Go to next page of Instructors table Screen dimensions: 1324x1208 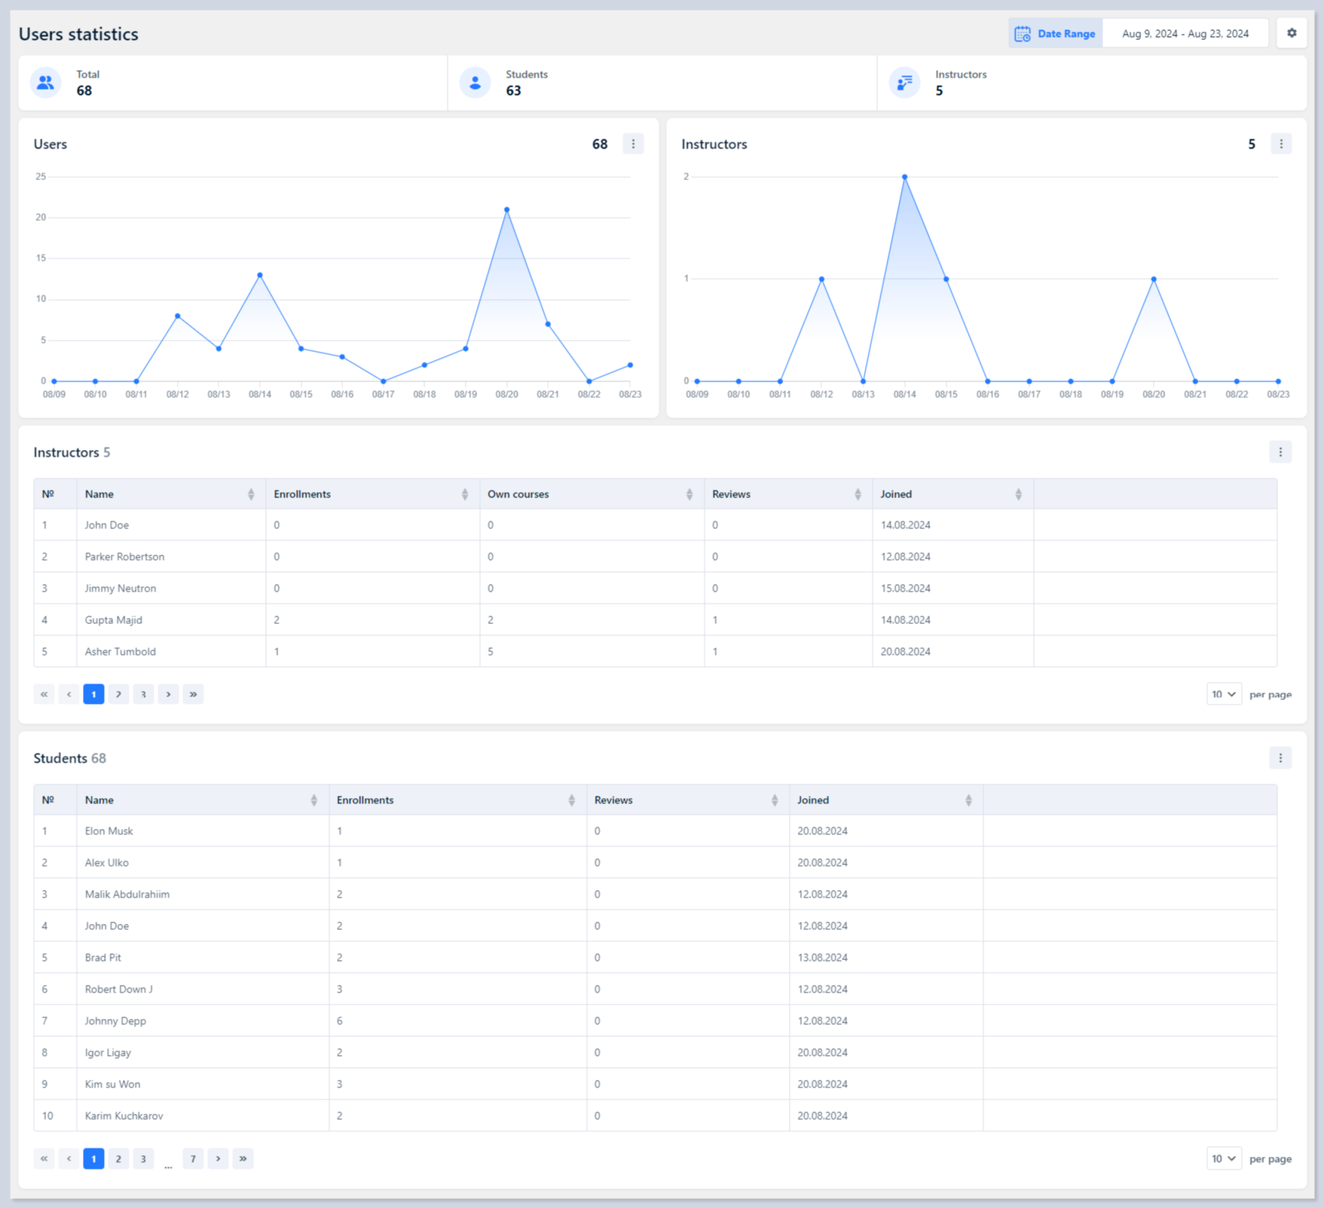click(x=168, y=694)
